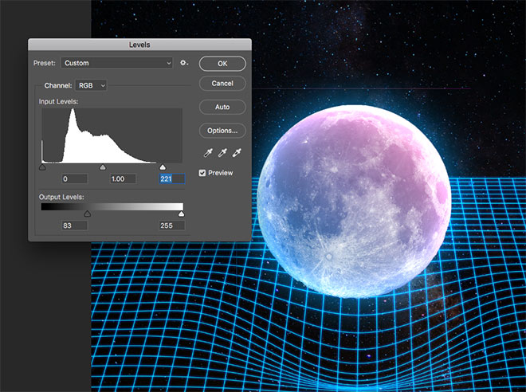Click the input white point slider handle
This screenshot has width=526, height=392.
point(163,167)
